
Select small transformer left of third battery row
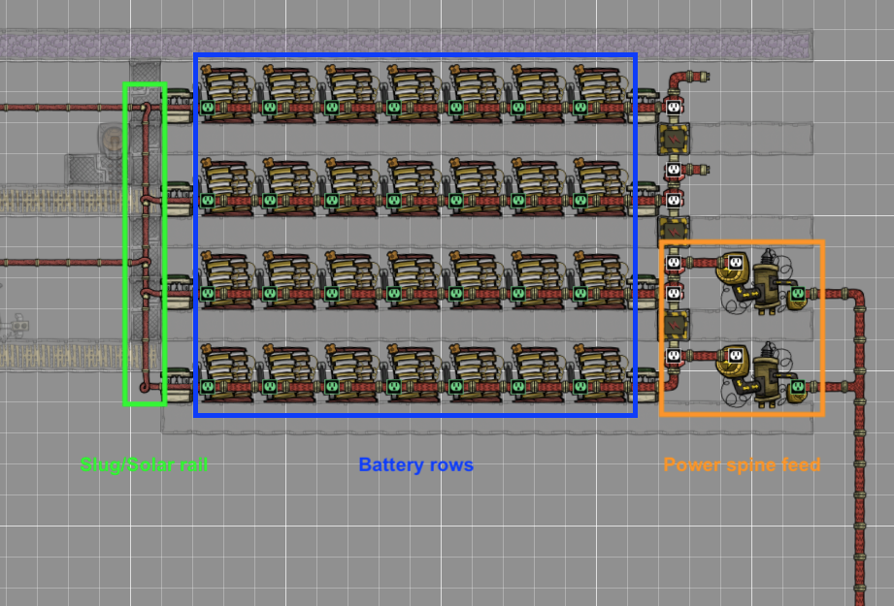tap(179, 292)
